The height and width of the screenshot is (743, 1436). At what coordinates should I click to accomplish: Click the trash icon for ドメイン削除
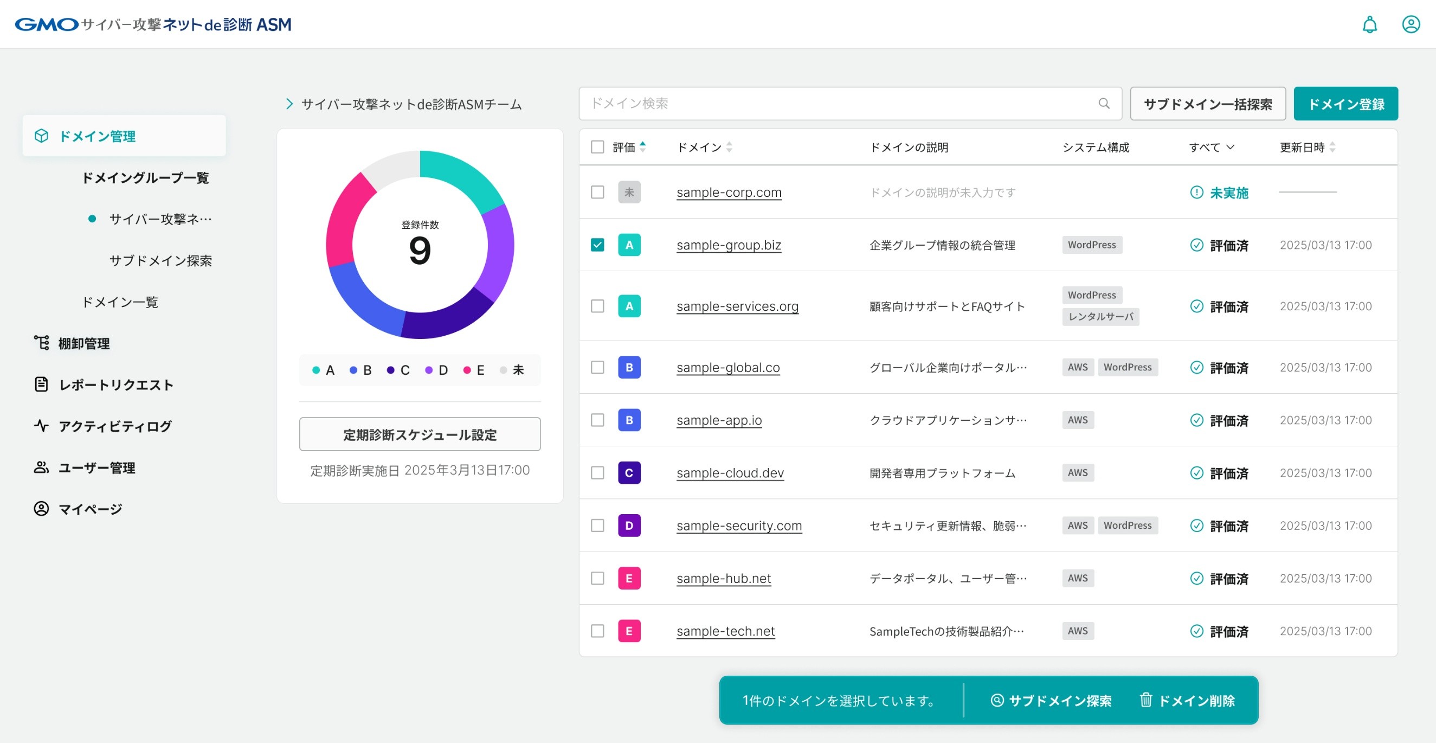click(x=1145, y=700)
